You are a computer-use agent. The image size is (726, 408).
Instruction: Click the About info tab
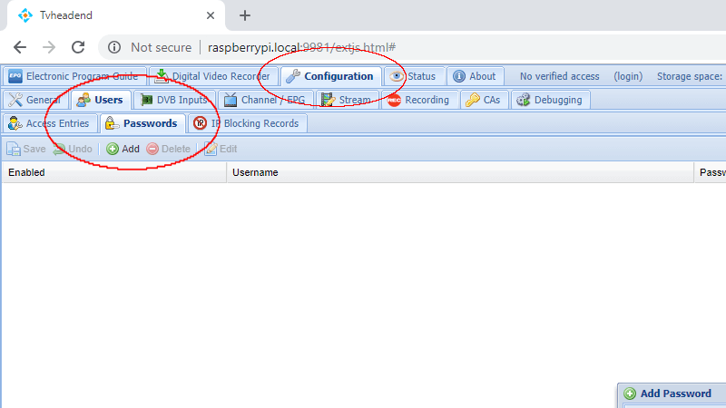click(475, 76)
